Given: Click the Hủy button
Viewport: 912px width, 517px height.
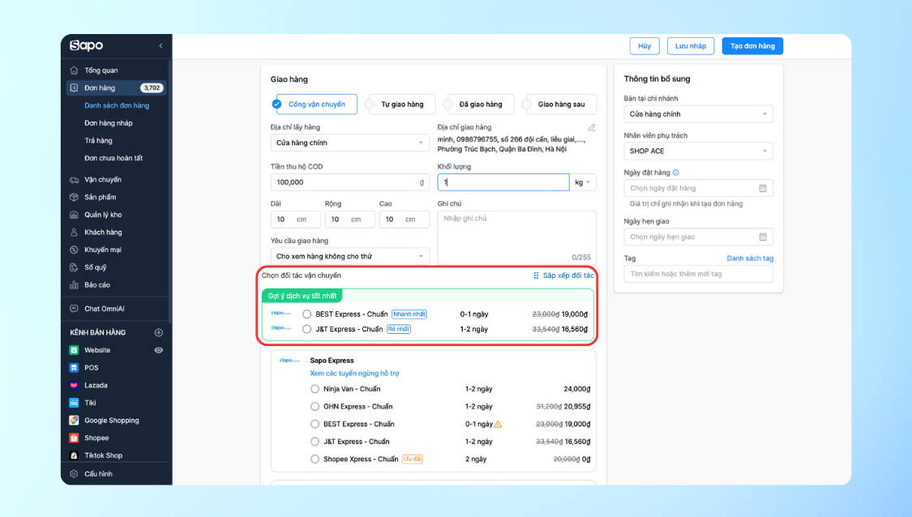Looking at the screenshot, I should pos(644,46).
